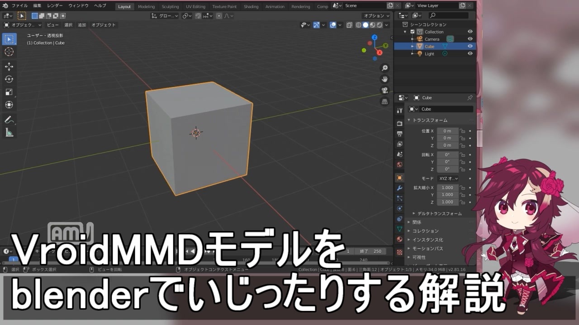Open the XYZ rotation mode dropdown
579x325 pixels.
448,178
